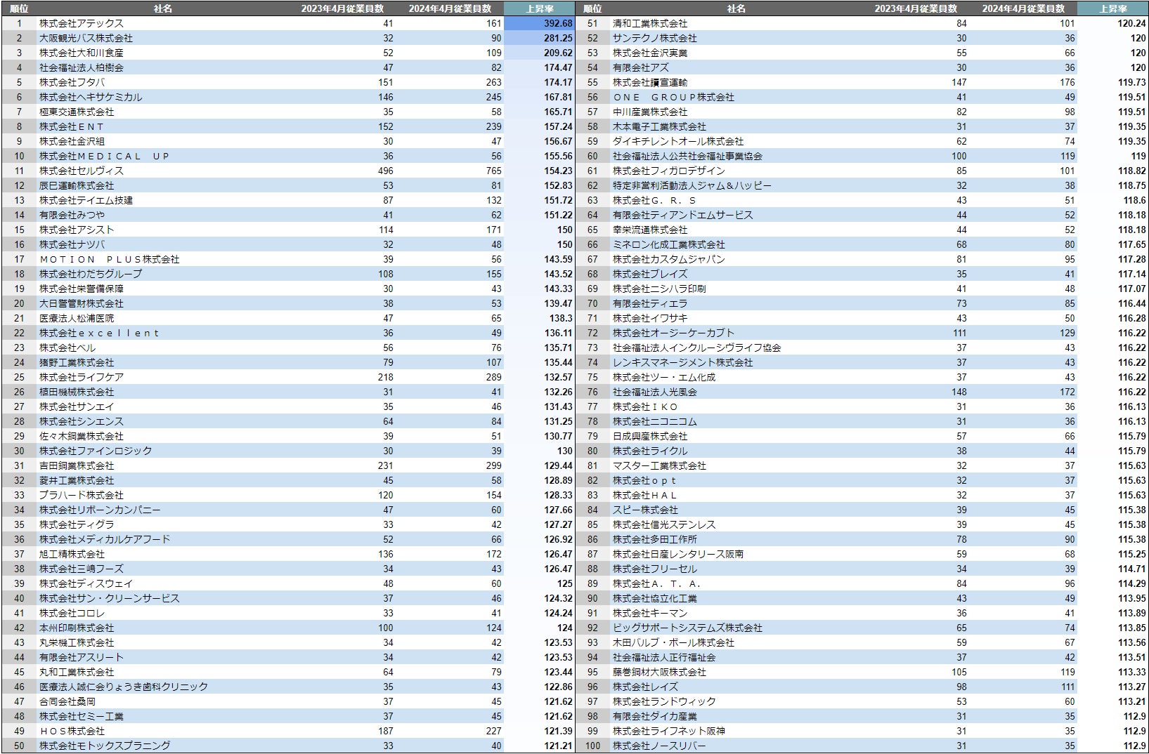This screenshot has height=754, width=1149.
Task: Select 特定非営利活動法人ジャム＆ハッピー
Action: point(692,185)
